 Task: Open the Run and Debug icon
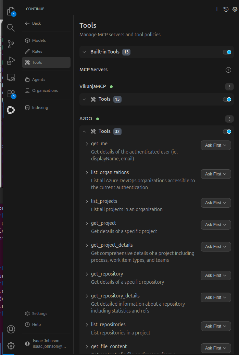(11, 61)
